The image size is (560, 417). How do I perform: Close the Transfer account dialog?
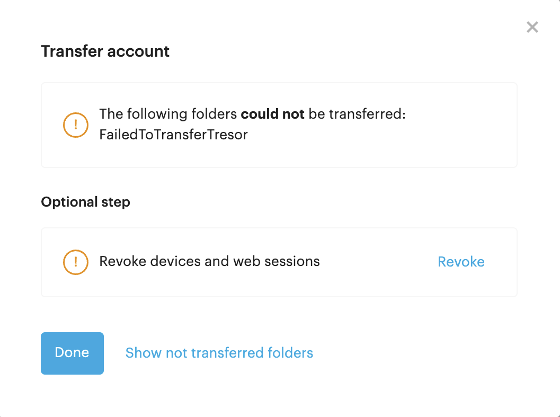pos(532,27)
